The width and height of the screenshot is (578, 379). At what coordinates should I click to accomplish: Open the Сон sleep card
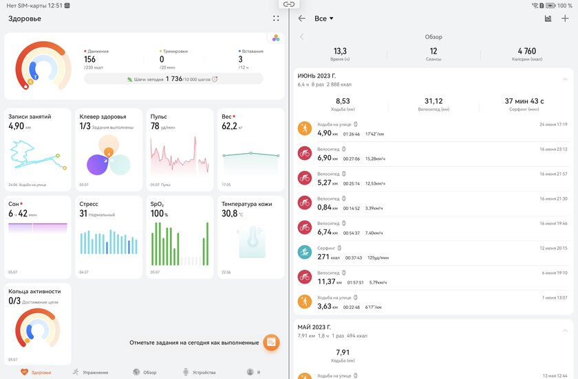point(38,237)
